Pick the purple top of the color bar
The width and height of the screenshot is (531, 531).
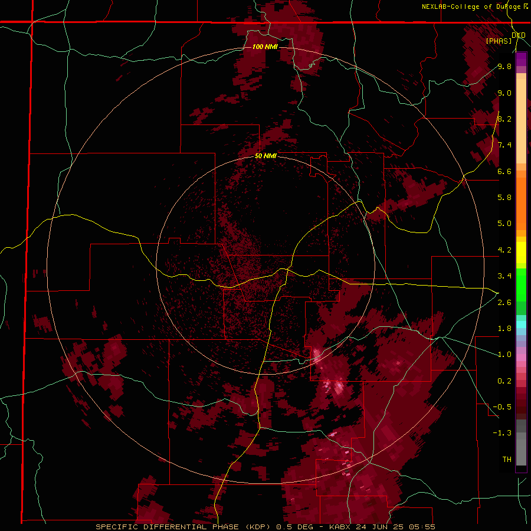coord(521,59)
